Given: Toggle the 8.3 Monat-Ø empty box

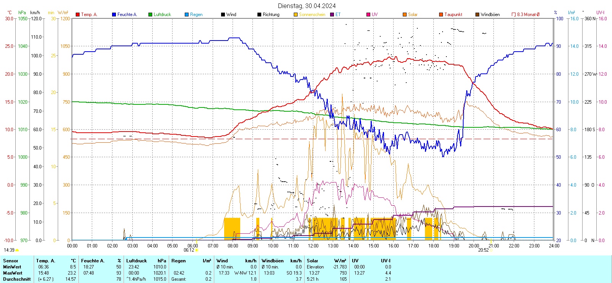Looking at the screenshot, I should (514, 15).
